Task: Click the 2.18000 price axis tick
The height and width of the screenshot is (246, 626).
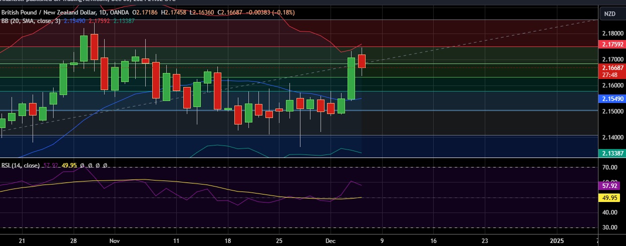Action: 612,33
